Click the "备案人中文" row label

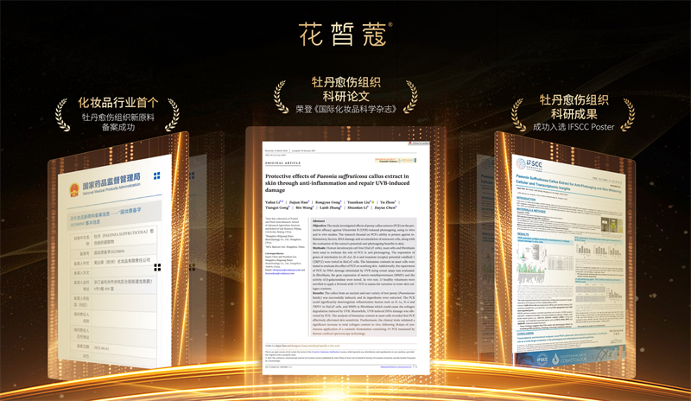pos(82,264)
